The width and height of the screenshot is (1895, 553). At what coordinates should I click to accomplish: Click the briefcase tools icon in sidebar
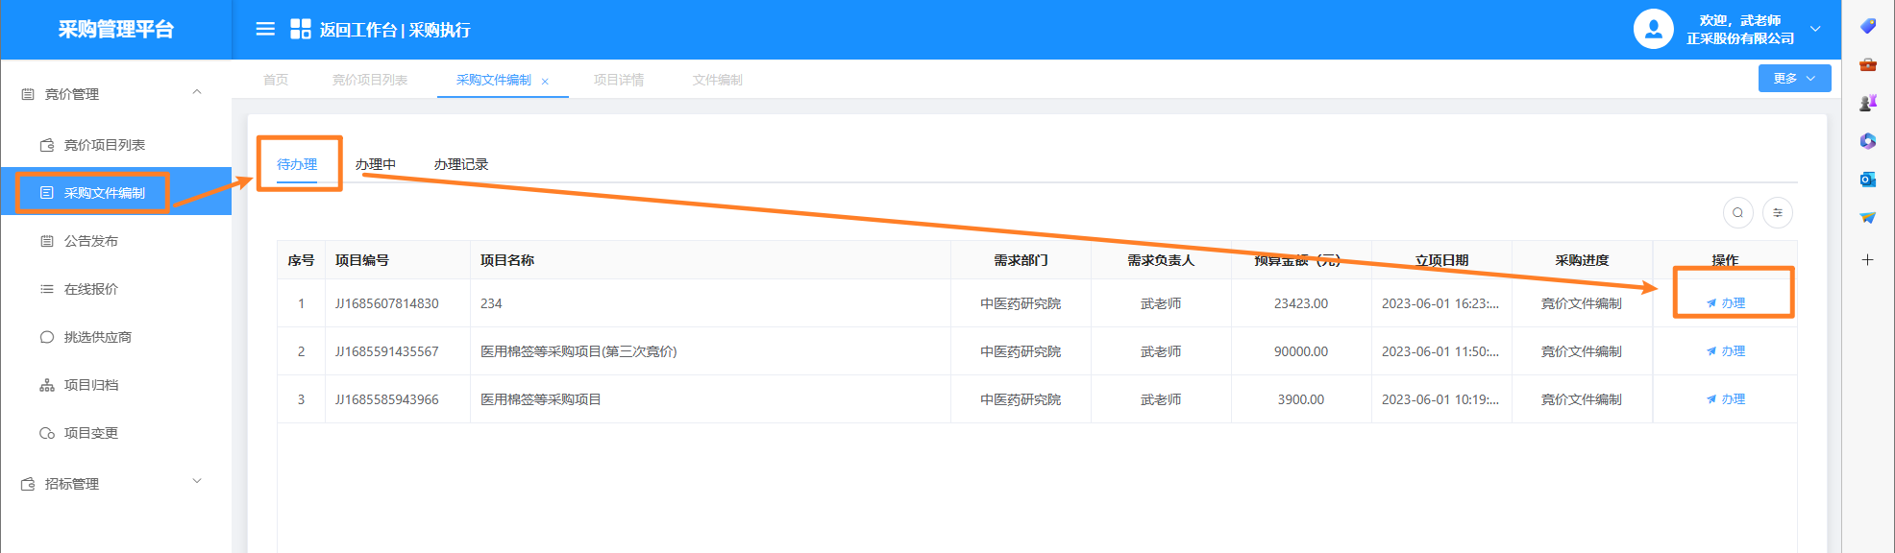tap(1867, 64)
